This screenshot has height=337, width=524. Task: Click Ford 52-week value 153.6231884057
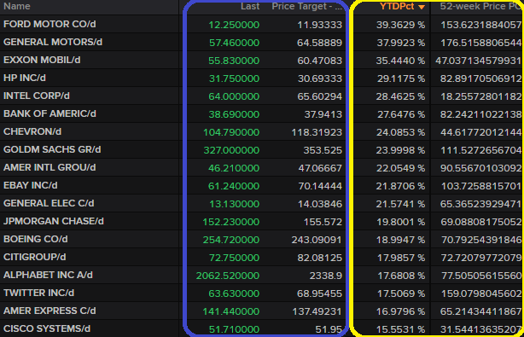click(481, 25)
